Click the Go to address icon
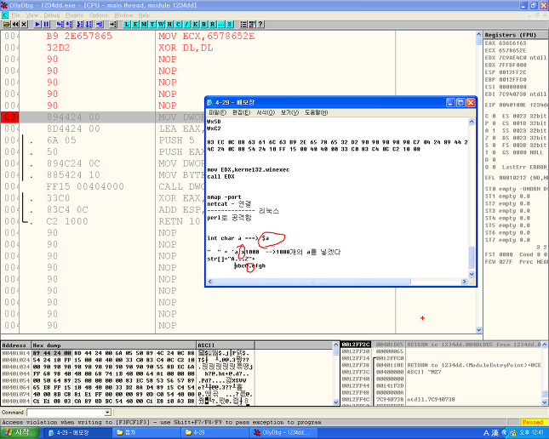 (x=112, y=24)
